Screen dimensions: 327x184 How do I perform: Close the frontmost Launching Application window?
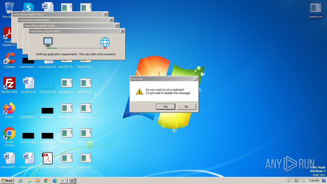click(x=122, y=31)
